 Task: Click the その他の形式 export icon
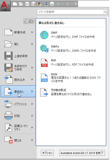tap(44, 92)
